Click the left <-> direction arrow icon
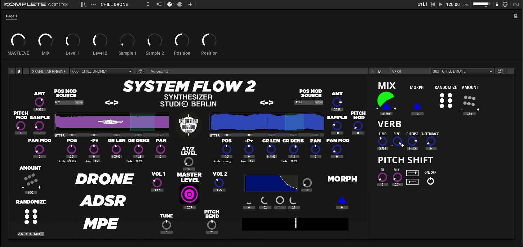This screenshot has width=523, height=247. 112,103
